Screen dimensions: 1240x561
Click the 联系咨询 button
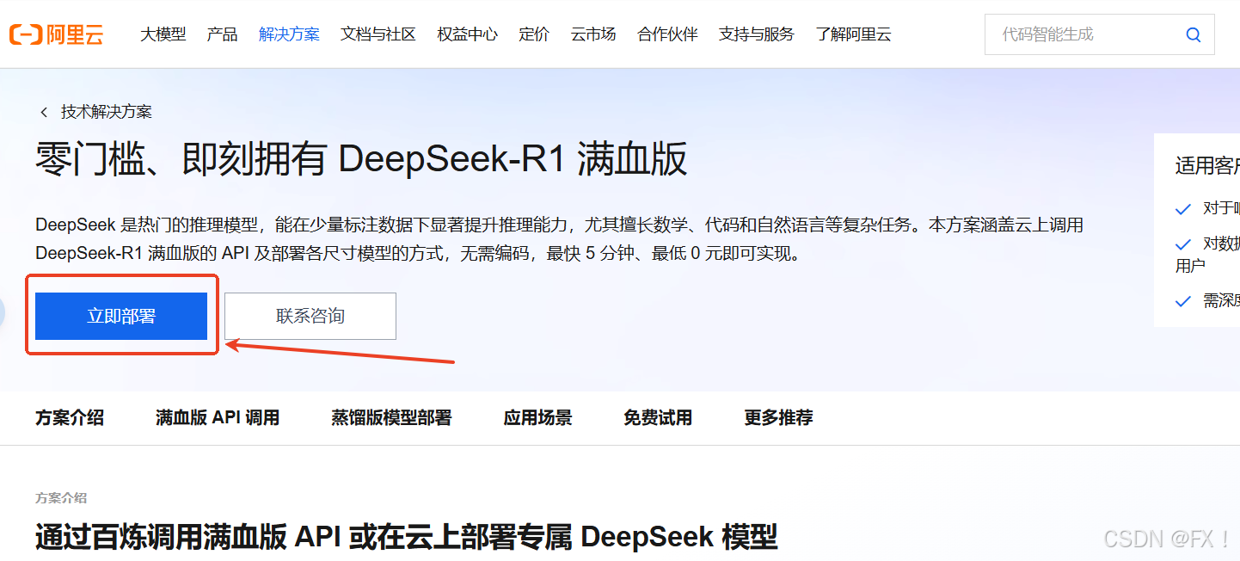pyautogui.click(x=310, y=316)
